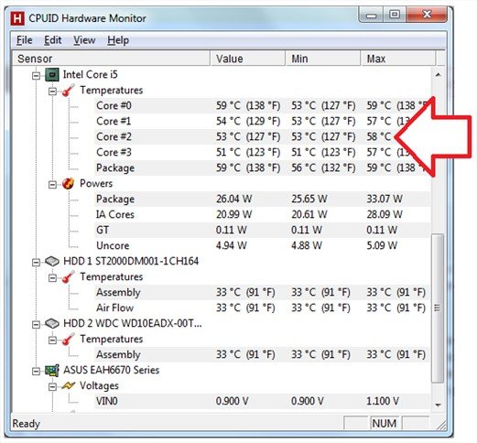Viewport: 477px width, 443px height.
Task: Click the 20.61 W min value
Action: tap(309, 214)
